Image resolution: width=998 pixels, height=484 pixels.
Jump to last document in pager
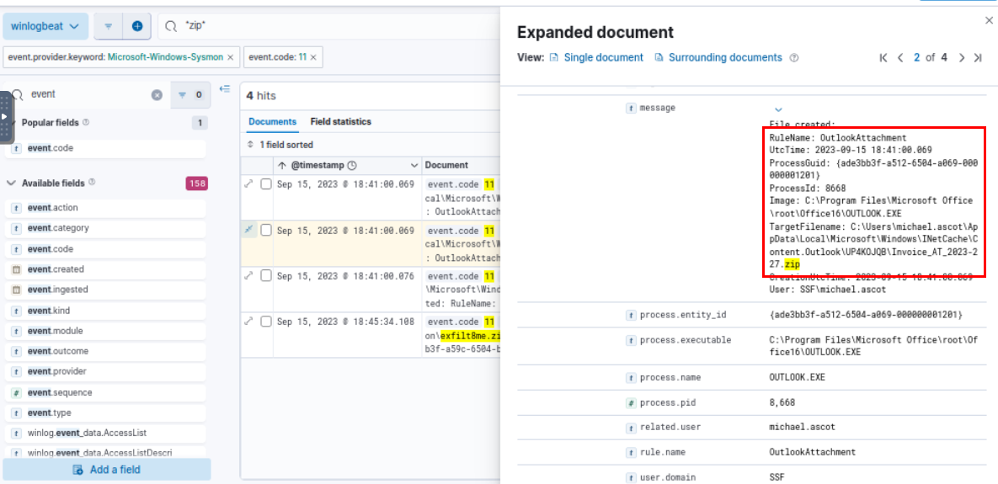click(x=978, y=58)
